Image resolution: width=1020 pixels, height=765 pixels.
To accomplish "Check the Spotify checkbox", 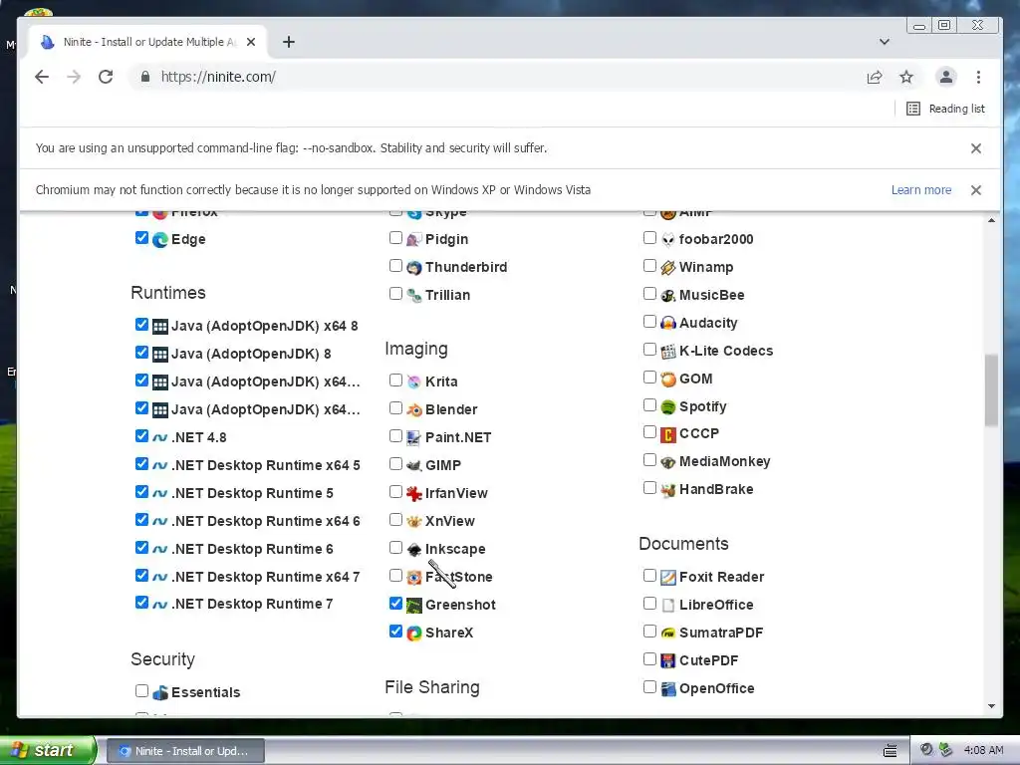I will tap(649, 405).
